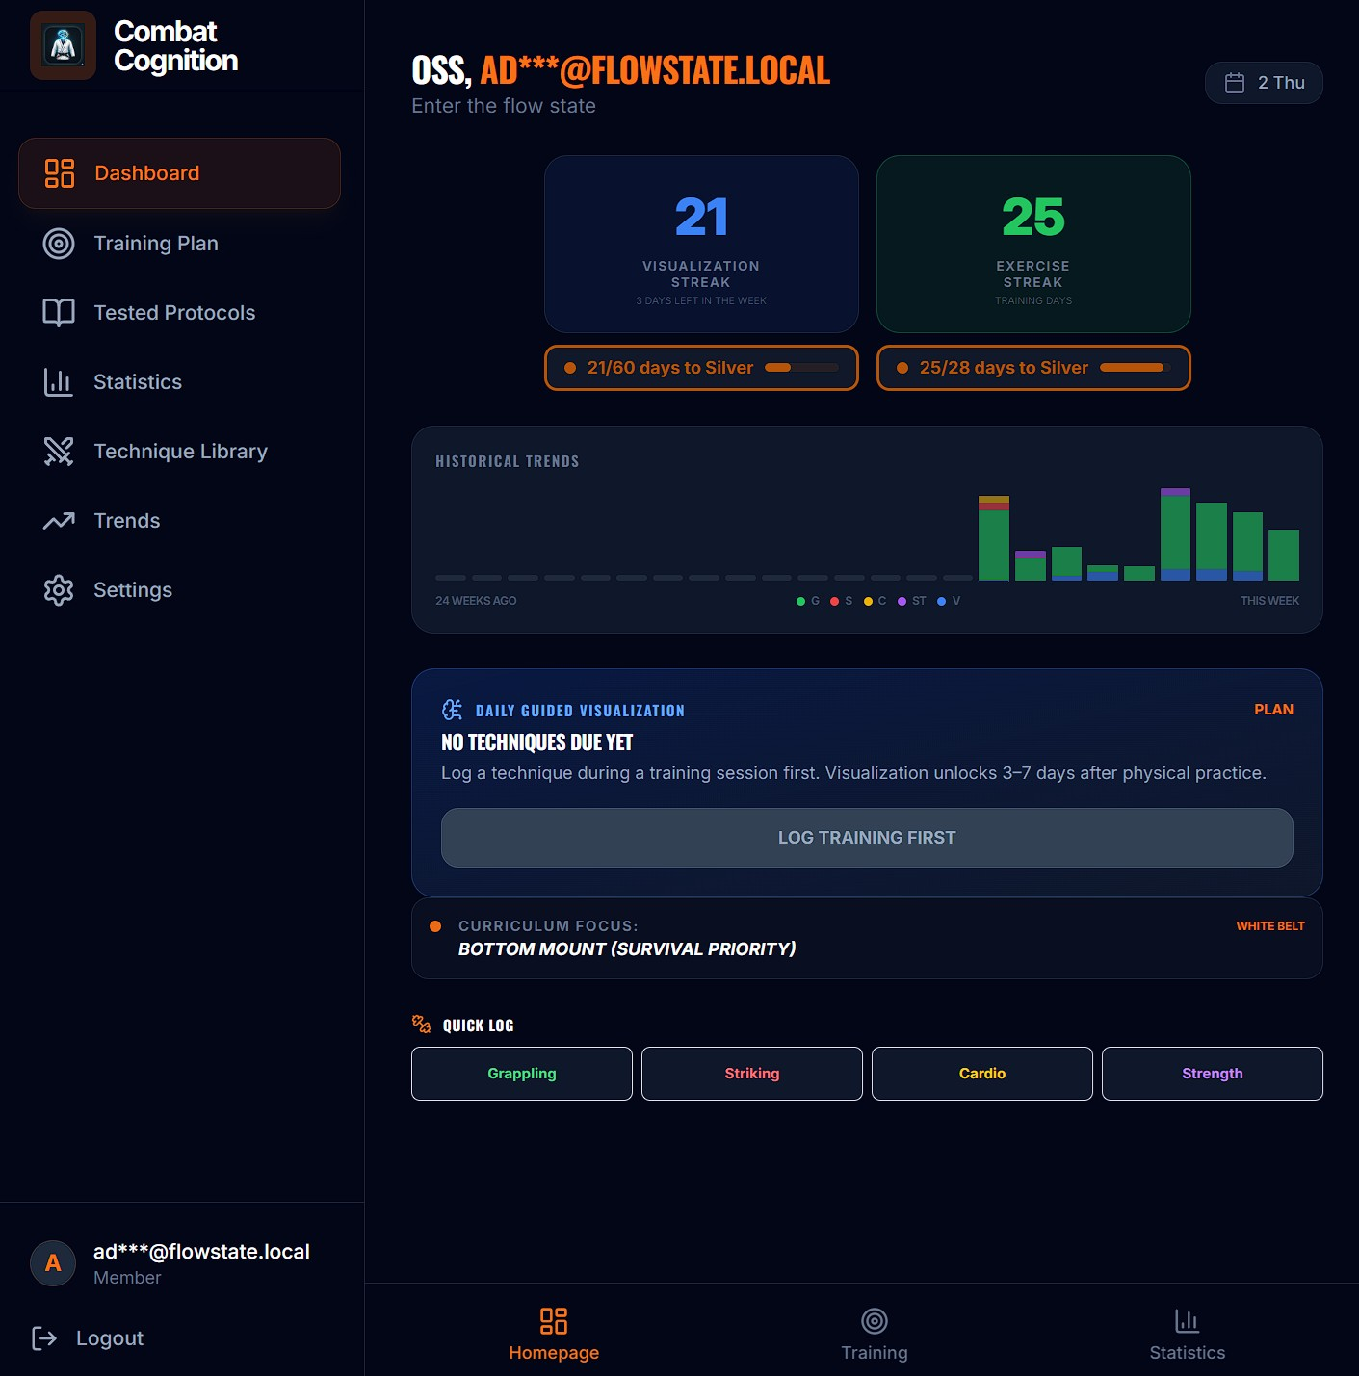Click the Quick Log crossed-tools icon
The height and width of the screenshot is (1376, 1359).
pyautogui.click(x=421, y=1025)
